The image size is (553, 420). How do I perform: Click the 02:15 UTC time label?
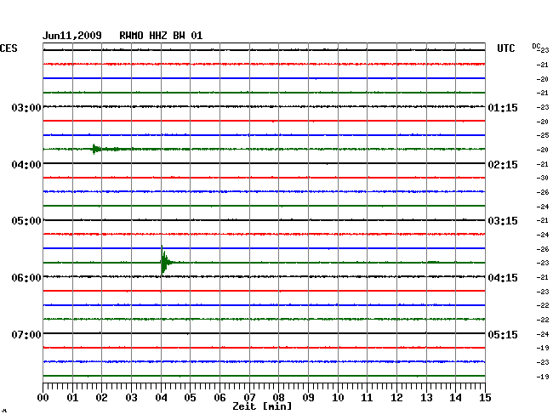click(503, 165)
